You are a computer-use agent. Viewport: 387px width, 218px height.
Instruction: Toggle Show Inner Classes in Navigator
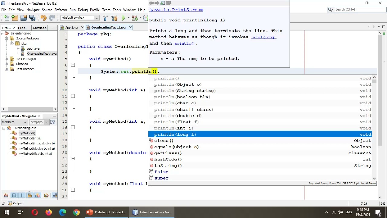click(x=38, y=196)
